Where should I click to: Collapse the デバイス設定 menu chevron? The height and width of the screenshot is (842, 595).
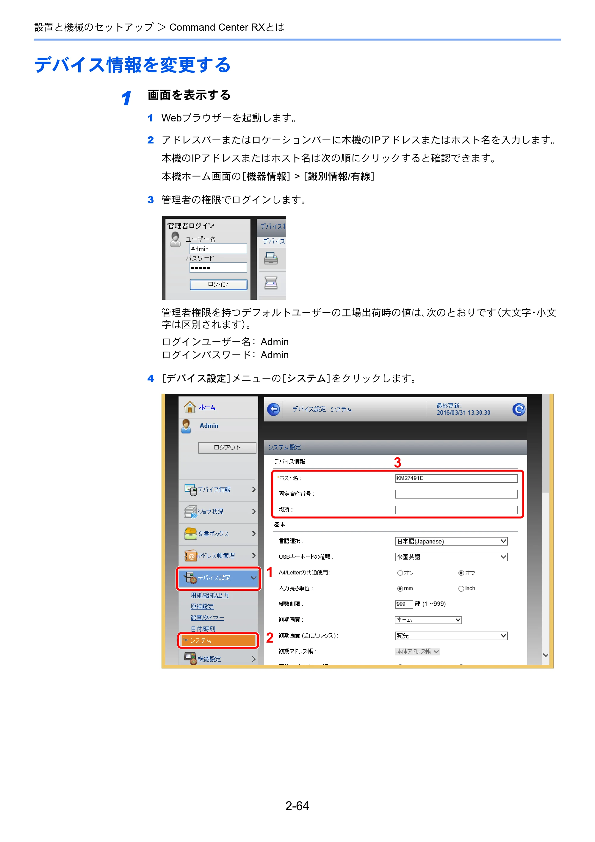[x=253, y=578]
